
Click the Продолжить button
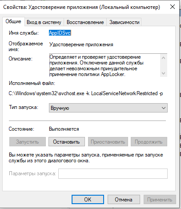[x=149, y=142]
